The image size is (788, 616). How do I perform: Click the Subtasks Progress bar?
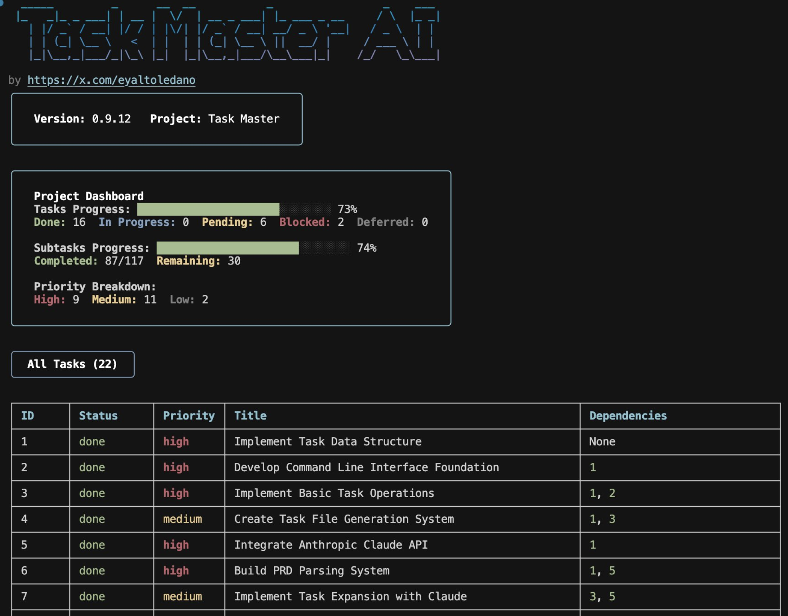click(x=253, y=248)
